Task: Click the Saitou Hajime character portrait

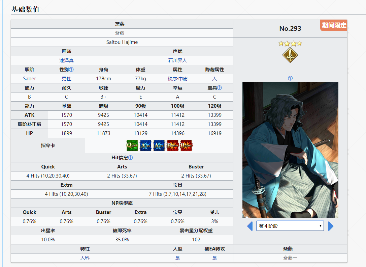Action: click(290, 150)
